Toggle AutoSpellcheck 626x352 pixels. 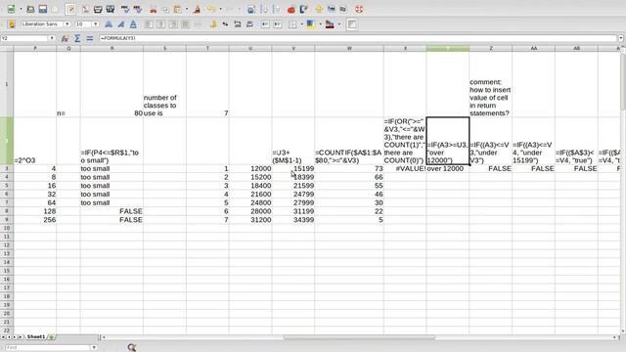coord(138,9)
